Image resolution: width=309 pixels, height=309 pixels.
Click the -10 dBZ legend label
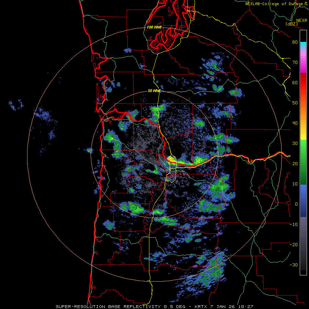click(x=294, y=224)
